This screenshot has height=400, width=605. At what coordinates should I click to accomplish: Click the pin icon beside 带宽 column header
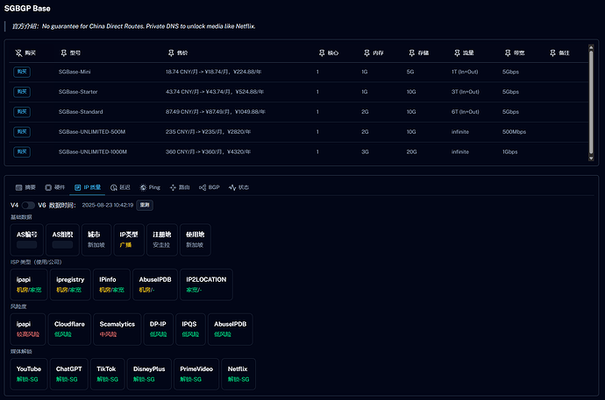point(507,53)
